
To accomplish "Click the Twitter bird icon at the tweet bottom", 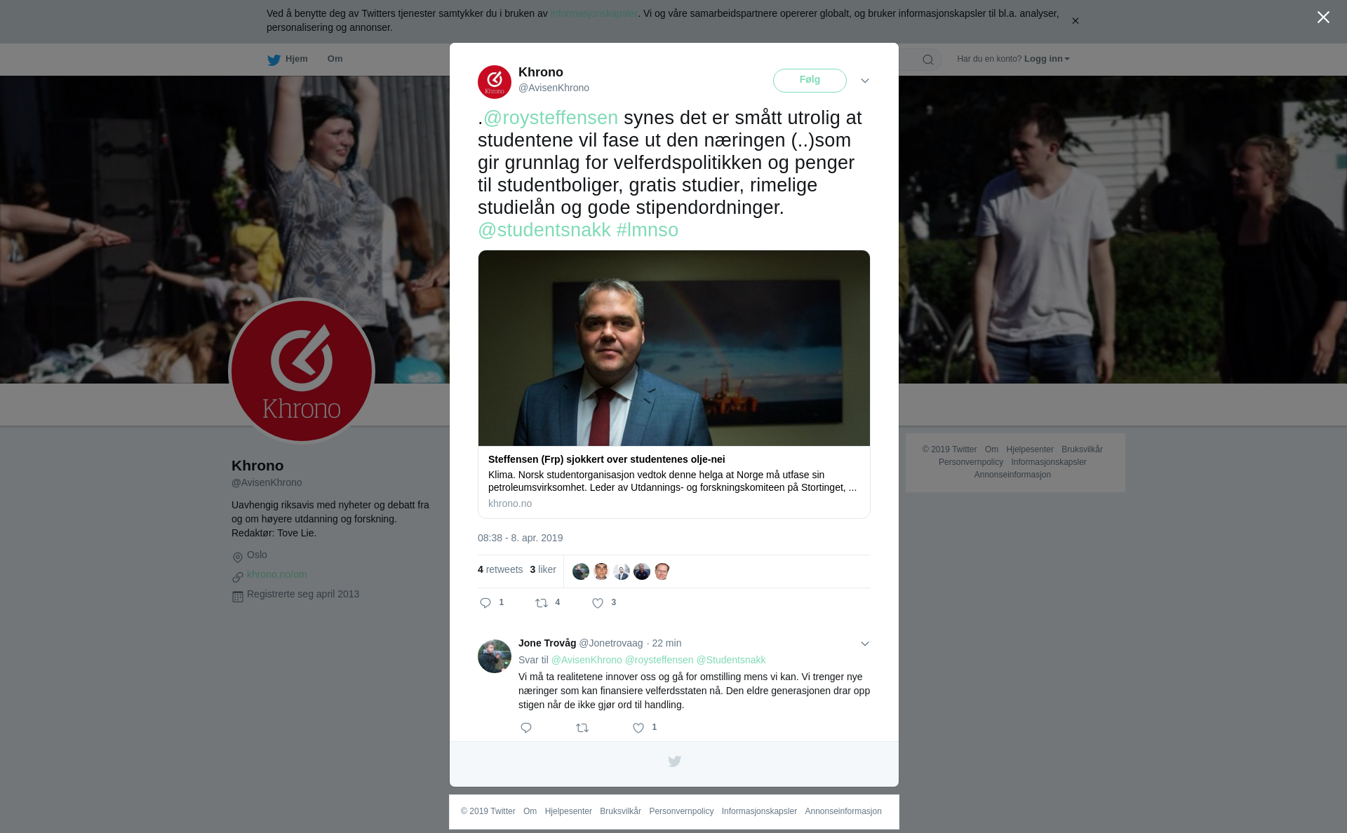I will [674, 761].
